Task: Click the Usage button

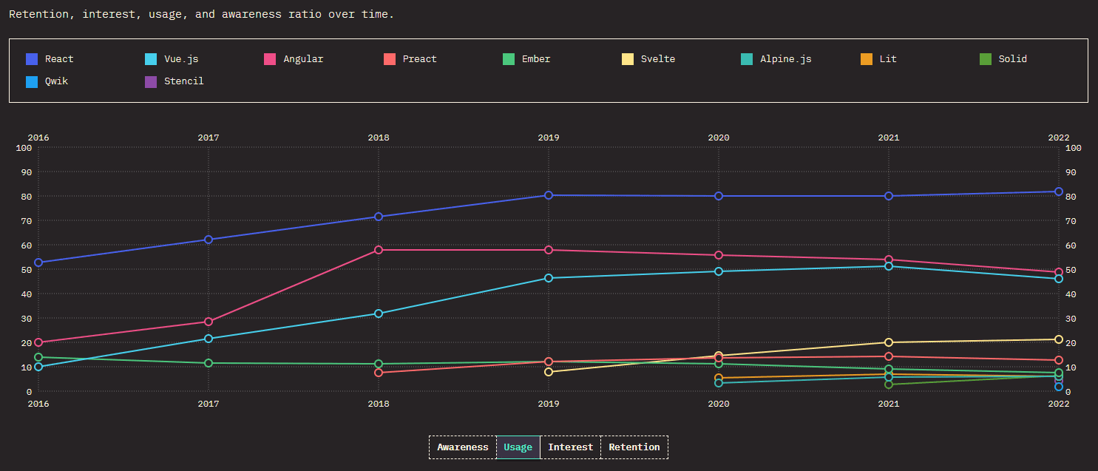Action: [518, 447]
